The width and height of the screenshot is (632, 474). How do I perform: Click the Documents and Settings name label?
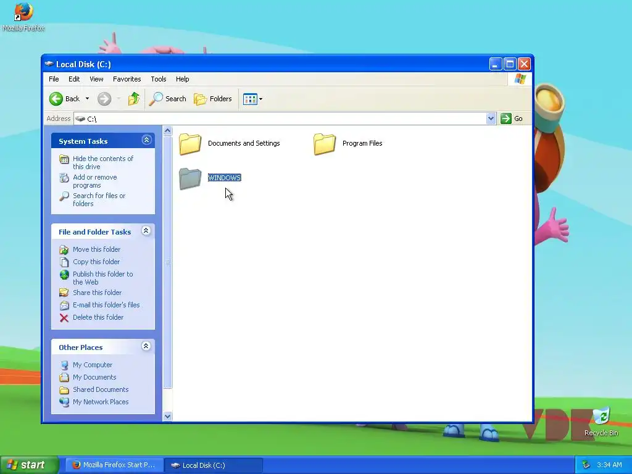pyautogui.click(x=244, y=143)
